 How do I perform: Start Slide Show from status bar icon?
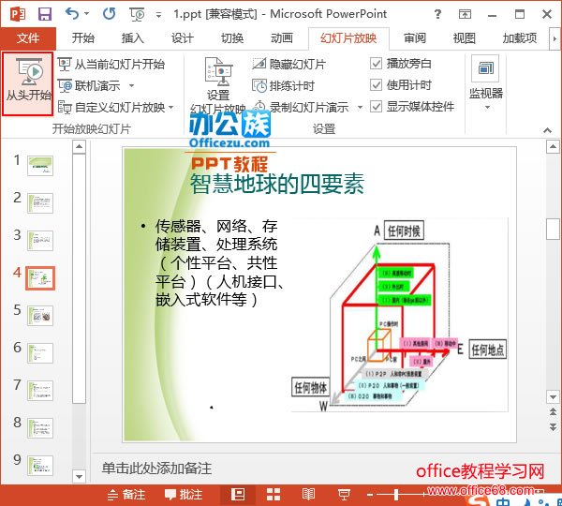point(344,495)
